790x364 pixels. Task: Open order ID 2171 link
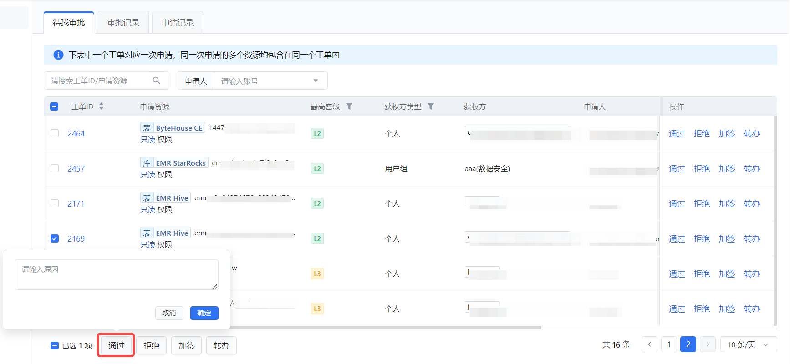pos(76,203)
